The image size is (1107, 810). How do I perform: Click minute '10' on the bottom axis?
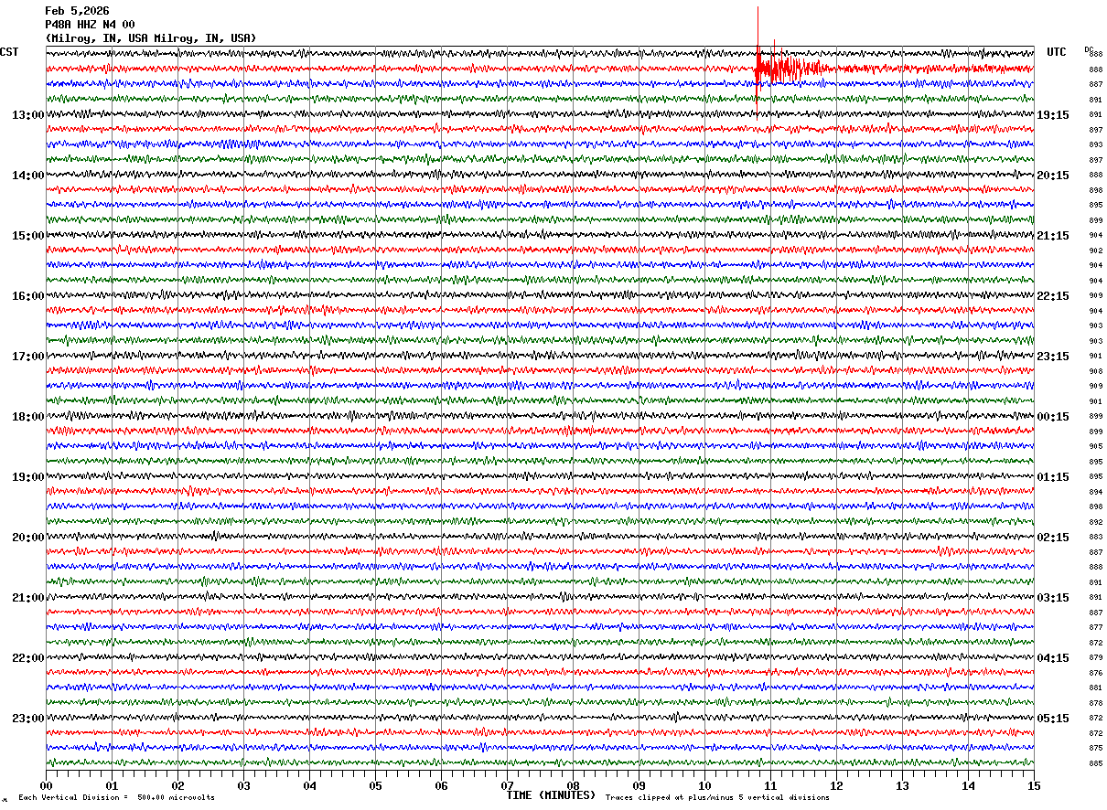pos(704,785)
